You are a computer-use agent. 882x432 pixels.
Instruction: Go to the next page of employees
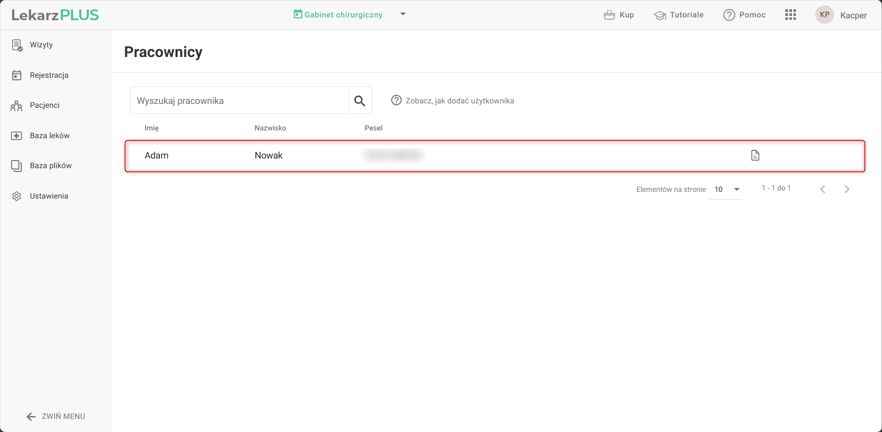click(x=847, y=189)
